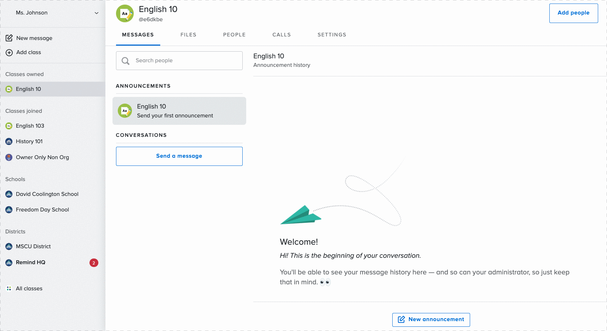Click the Add class plus icon
This screenshot has height=331, width=607.
9,53
